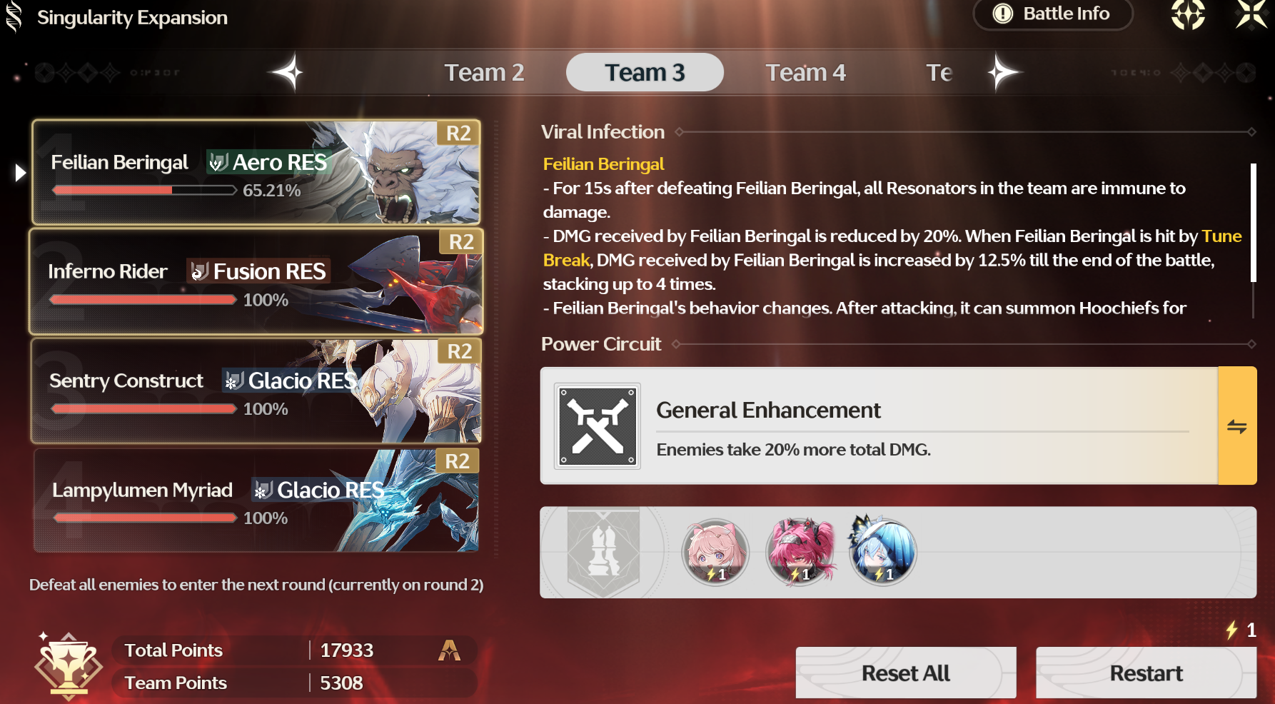Select the Inferno Rider enemy card
Viewport: 1275px width, 704px height.
pyautogui.click(x=256, y=281)
